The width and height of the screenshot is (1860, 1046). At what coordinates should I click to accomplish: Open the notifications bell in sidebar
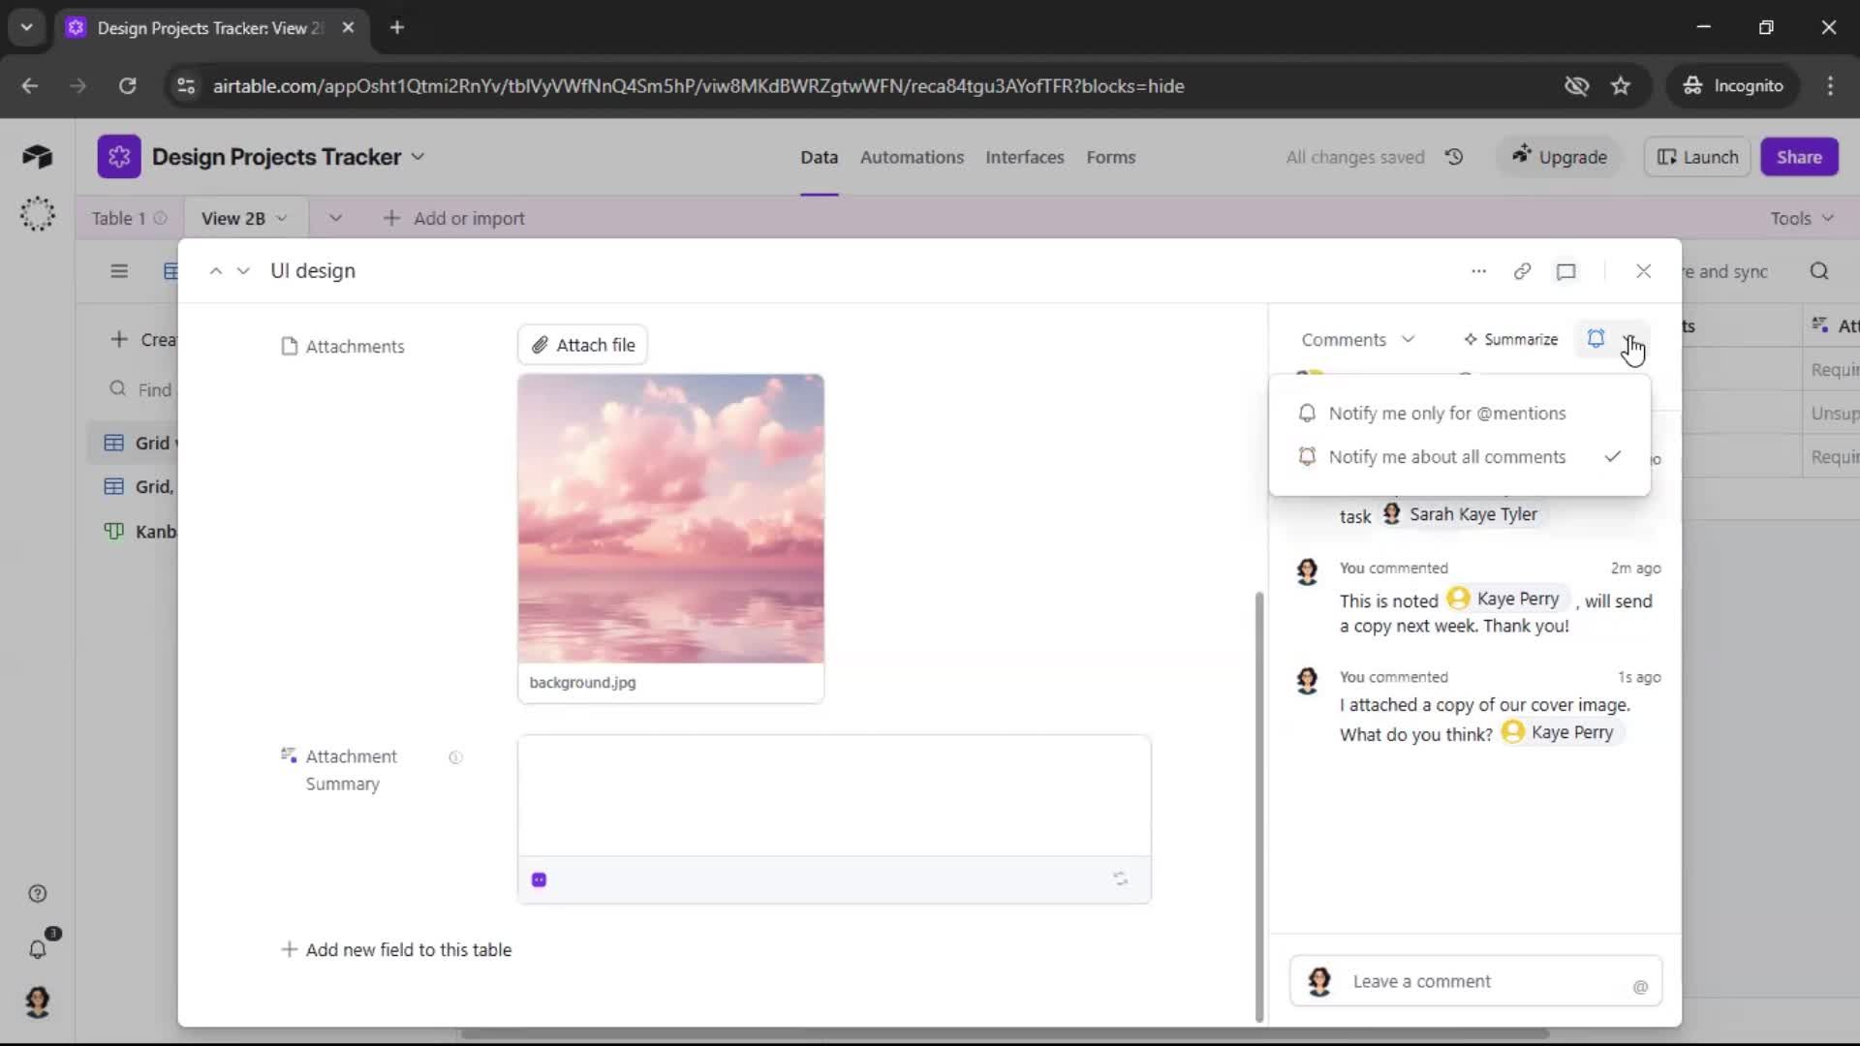[x=38, y=949]
